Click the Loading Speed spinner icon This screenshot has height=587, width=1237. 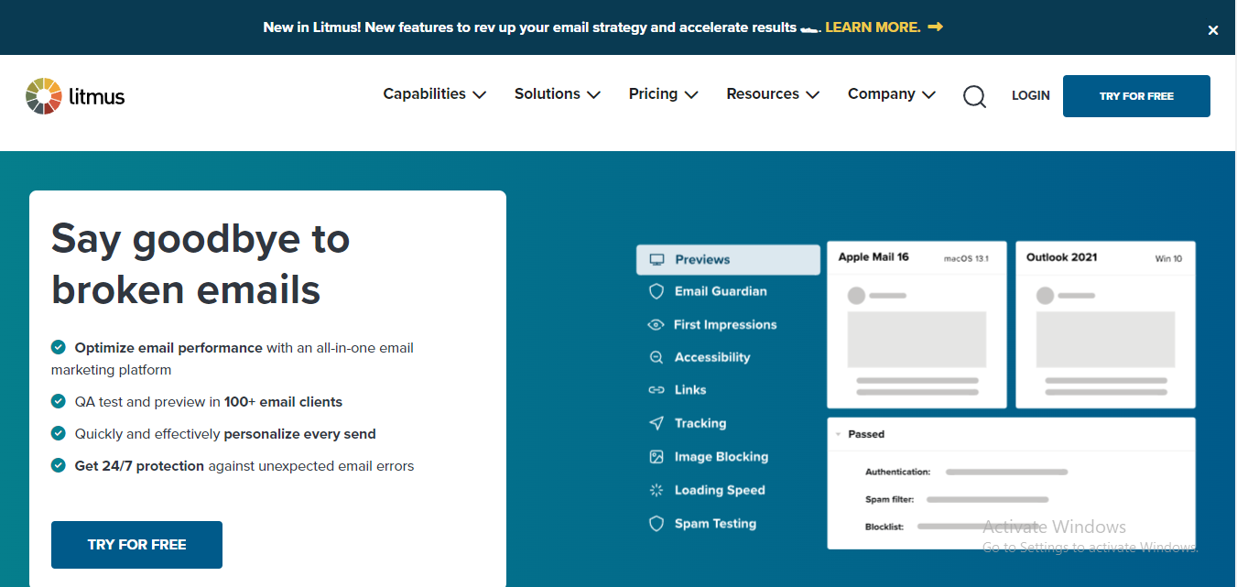point(656,490)
